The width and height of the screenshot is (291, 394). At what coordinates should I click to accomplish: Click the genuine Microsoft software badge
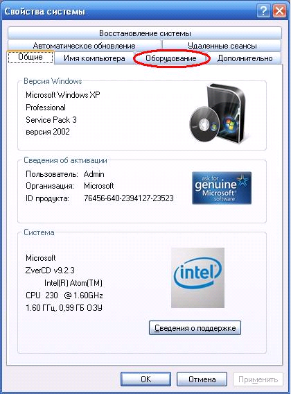tap(222, 188)
